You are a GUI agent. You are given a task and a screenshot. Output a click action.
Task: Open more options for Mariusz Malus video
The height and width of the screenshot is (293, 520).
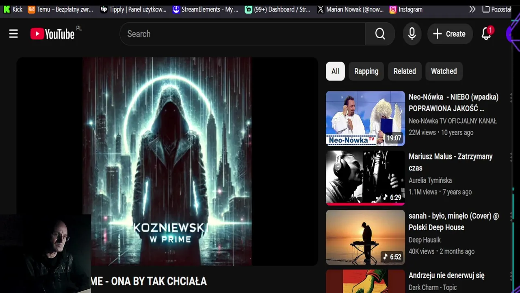point(511,157)
